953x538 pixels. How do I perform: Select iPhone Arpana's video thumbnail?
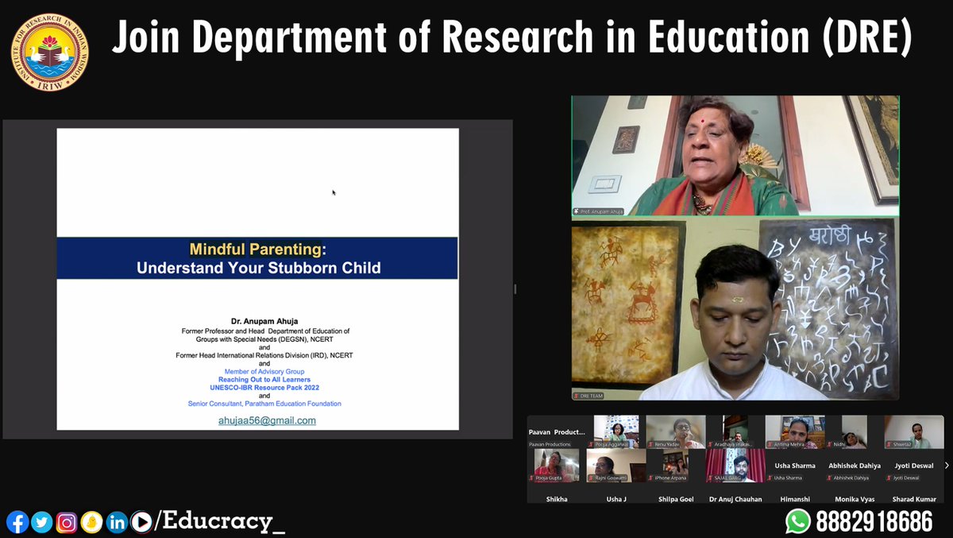(676, 466)
